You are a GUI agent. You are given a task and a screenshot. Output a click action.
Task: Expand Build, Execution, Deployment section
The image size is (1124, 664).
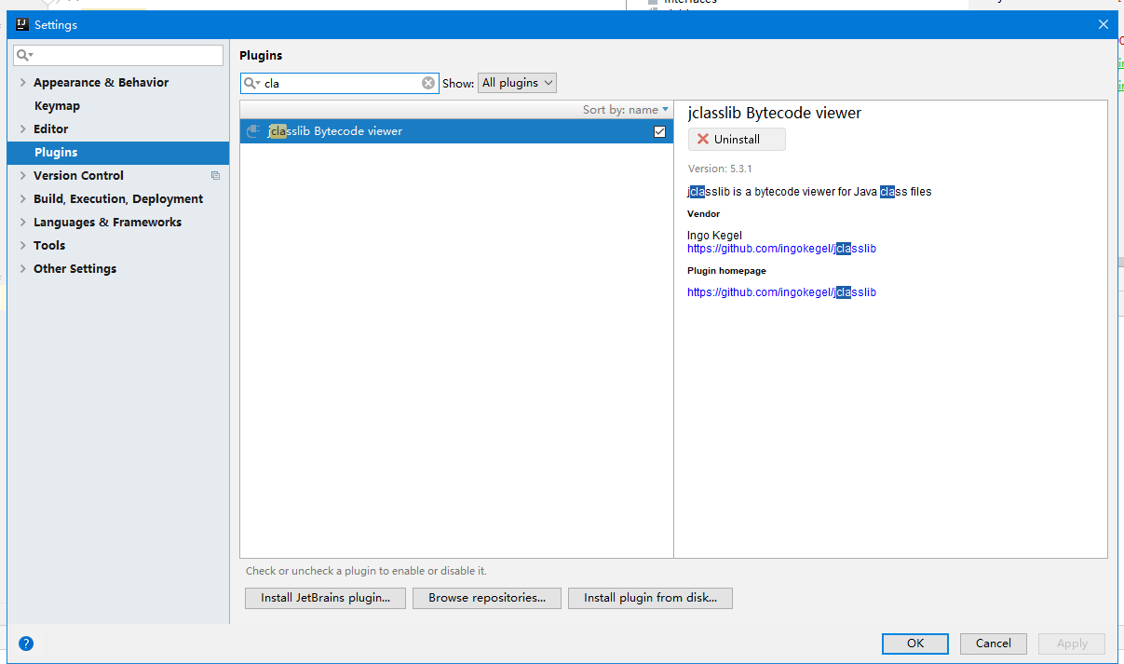click(23, 199)
